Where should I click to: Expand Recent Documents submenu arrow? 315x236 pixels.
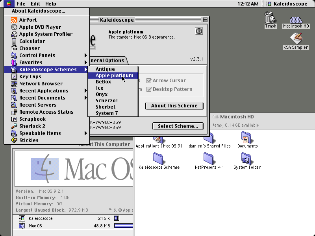[85, 98]
